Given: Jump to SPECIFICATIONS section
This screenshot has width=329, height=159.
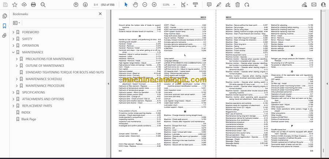Looking at the screenshot, I should [x=34, y=92].
